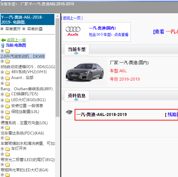Image resolution: width=178 pixels, height=177 pixels.
Task: Select 8挡自动变速箱0D5，0D6(G1G) tree item
Action: coord(28,67)
